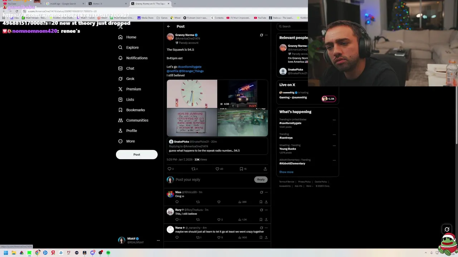Click the Communities sidebar icon
Viewport: 458px width, 257px height.
pos(120,120)
